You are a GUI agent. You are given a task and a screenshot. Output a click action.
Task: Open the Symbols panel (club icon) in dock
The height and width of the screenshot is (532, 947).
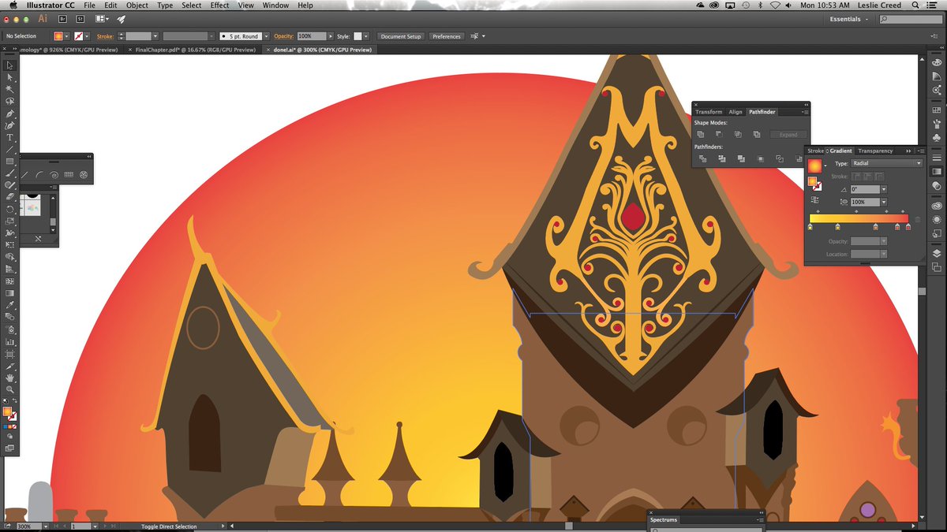tap(937, 137)
